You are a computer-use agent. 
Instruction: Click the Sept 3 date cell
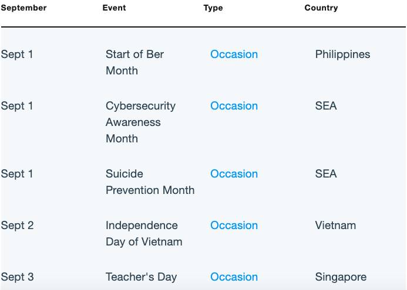click(x=17, y=277)
